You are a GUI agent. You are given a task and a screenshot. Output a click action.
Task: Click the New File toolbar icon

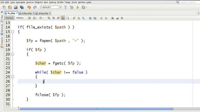coord(4,7)
